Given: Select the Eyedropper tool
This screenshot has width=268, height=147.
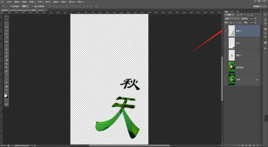Looking at the screenshot, I should [x=6, y=38].
